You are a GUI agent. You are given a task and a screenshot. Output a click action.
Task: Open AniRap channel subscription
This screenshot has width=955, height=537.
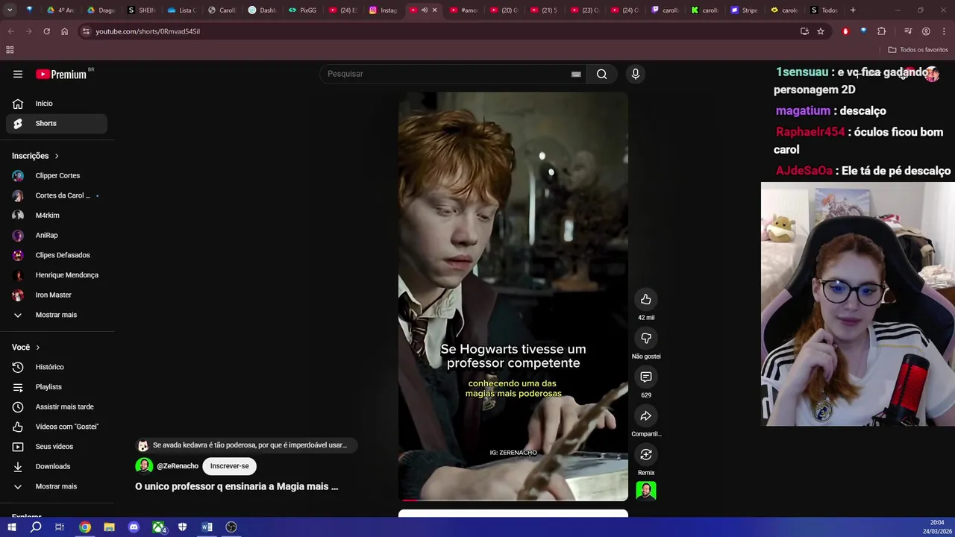pyautogui.click(x=57, y=235)
